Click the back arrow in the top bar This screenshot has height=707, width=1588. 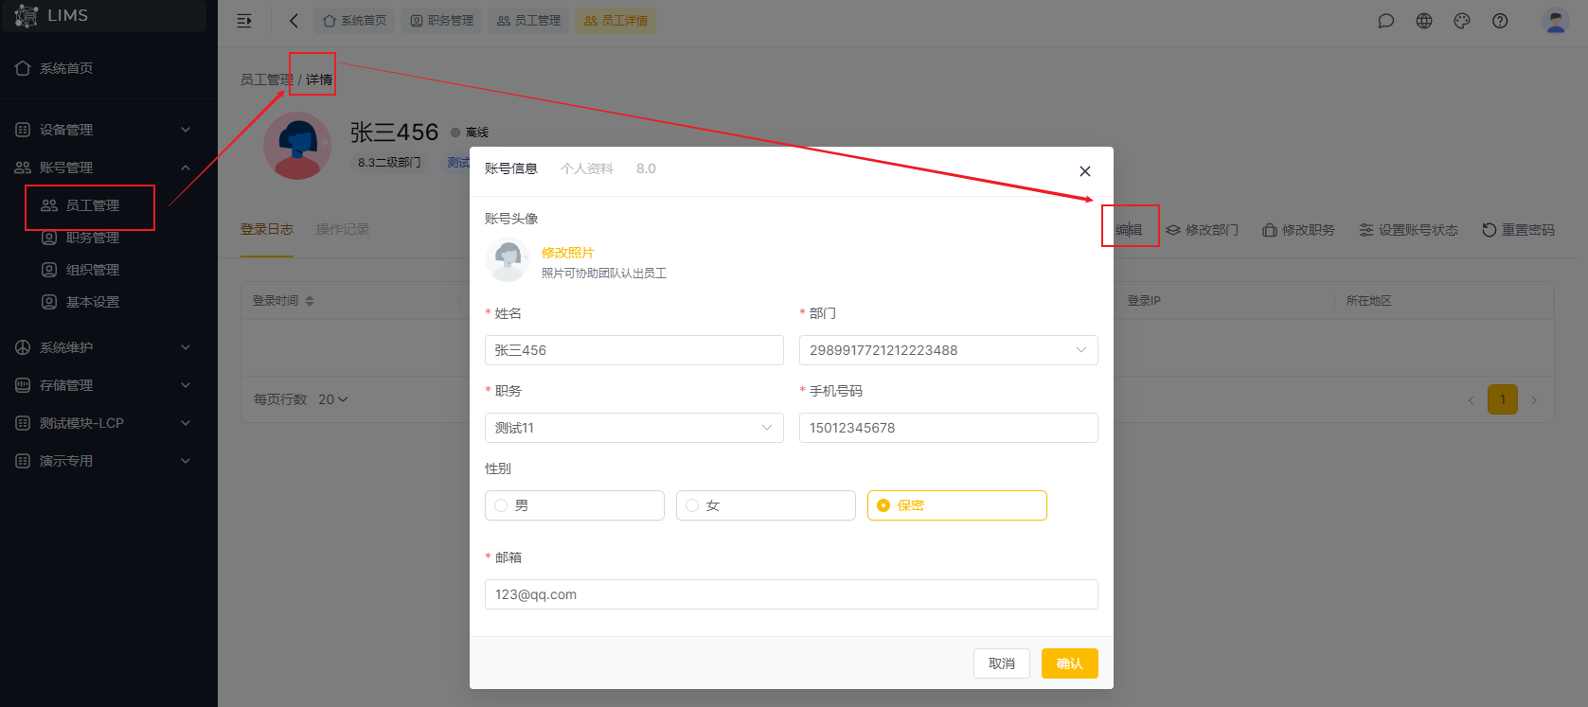294,21
